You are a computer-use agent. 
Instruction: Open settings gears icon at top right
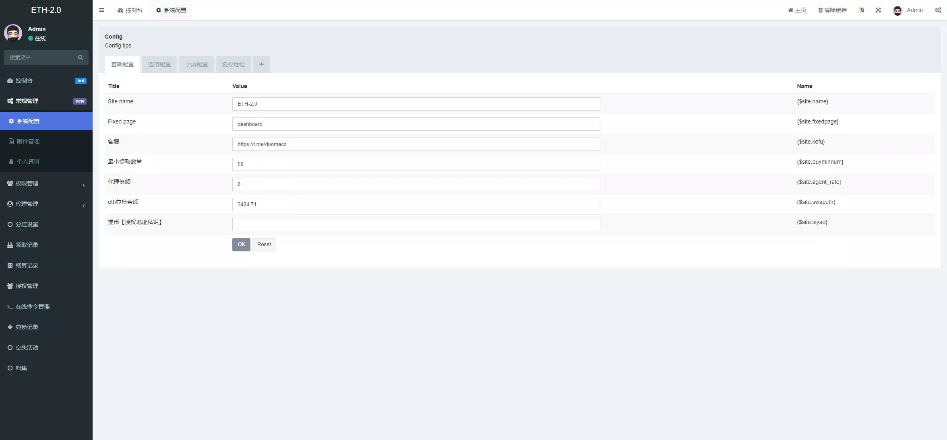(x=938, y=10)
